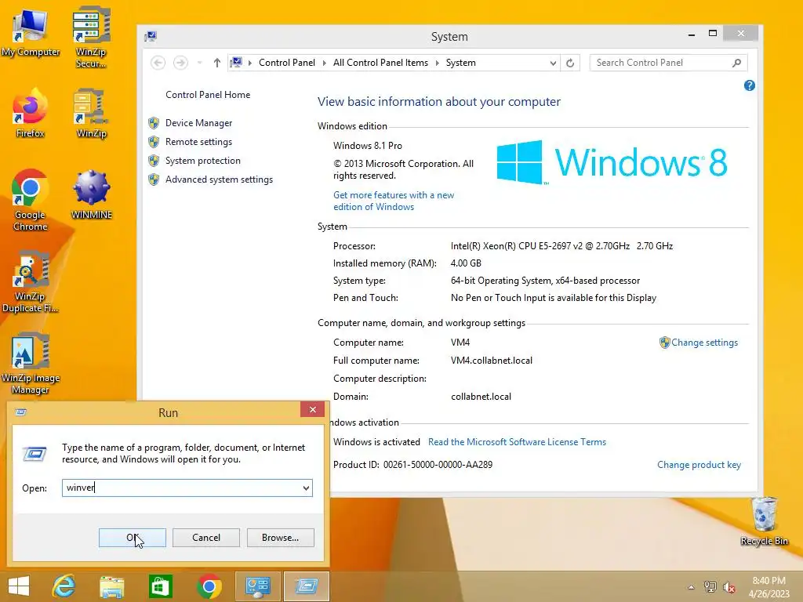The image size is (803, 602).
Task: Click the muted volume tray icon
Action: [x=729, y=587]
